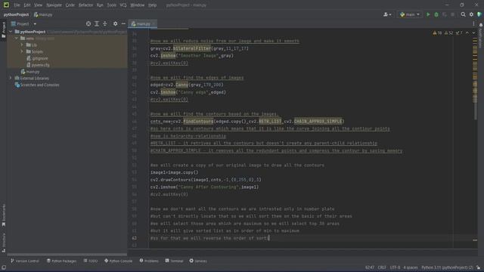Change line separator CRLF in status bar
Viewport: 484px width, 272px height.
tap(382, 267)
